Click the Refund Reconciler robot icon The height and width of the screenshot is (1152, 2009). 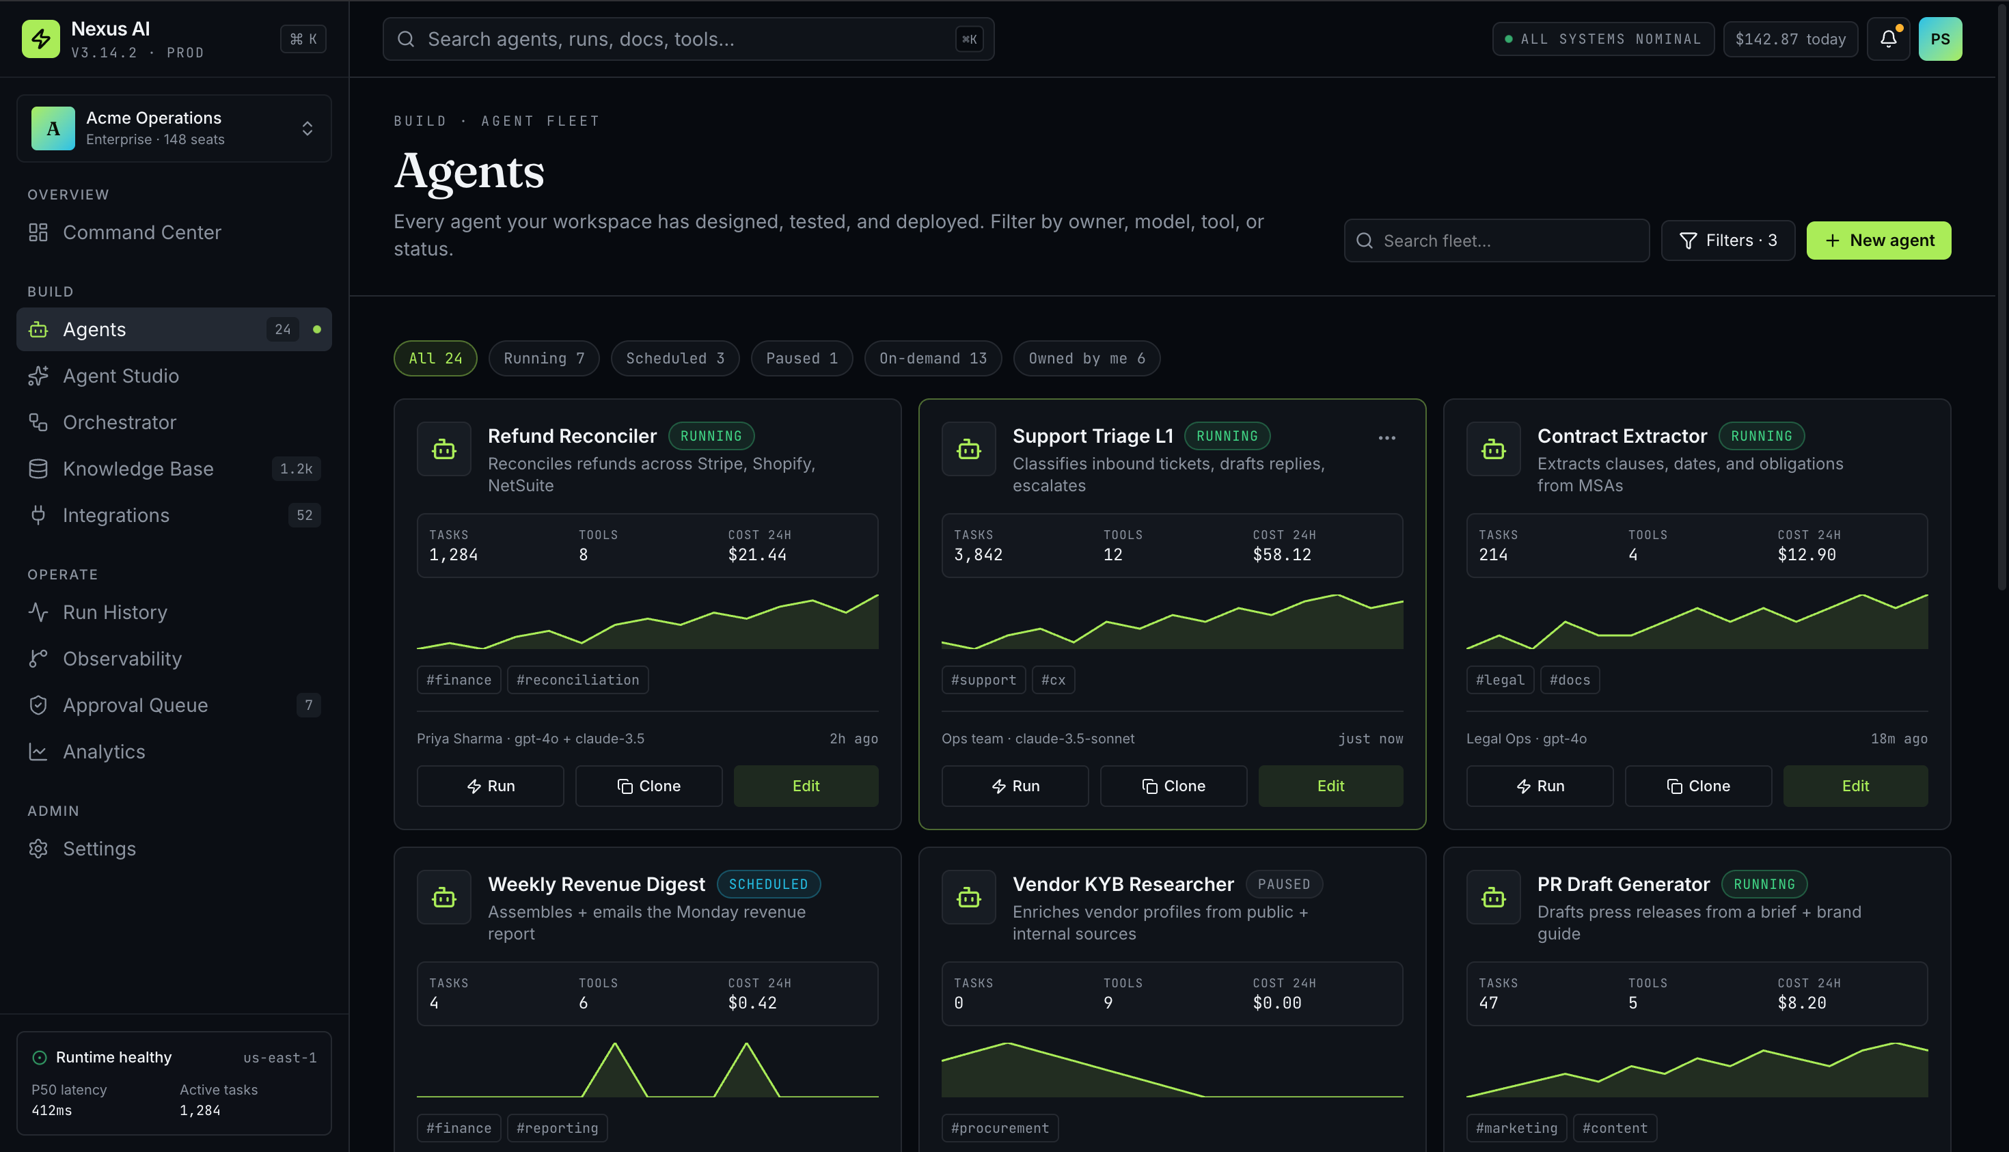pyautogui.click(x=444, y=449)
